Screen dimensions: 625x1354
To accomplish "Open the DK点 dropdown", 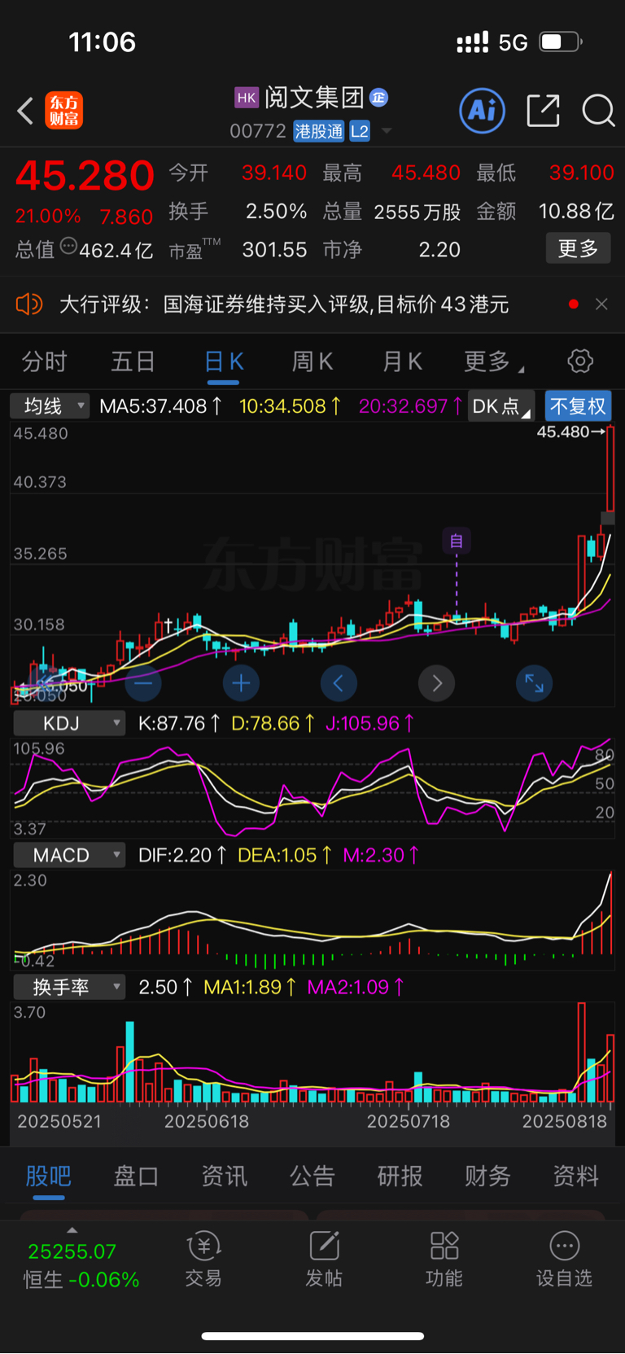I will point(500,406).
